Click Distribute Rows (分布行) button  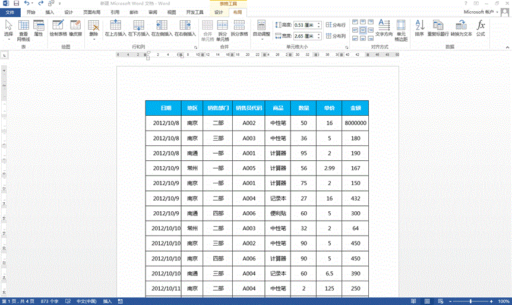pos(335,25)
